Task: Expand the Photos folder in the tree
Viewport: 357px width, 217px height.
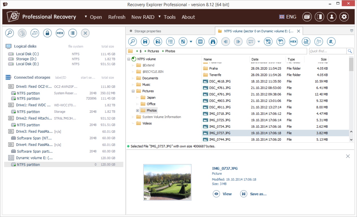Action: [138, 111]
